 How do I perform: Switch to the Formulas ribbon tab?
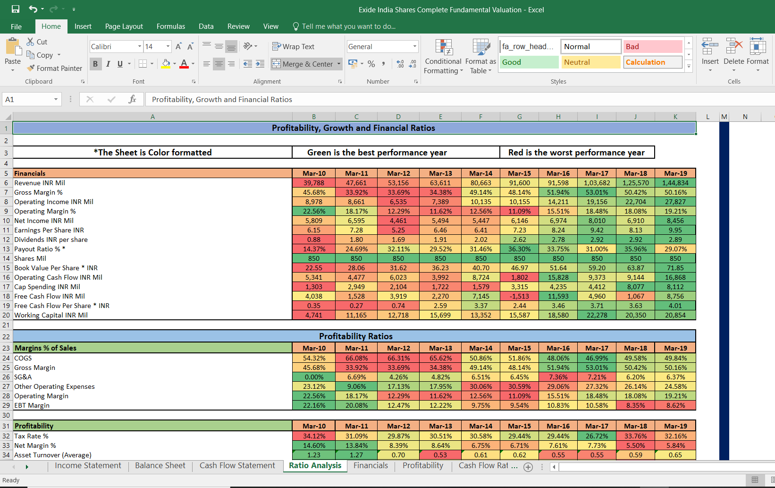click(171, 26)
